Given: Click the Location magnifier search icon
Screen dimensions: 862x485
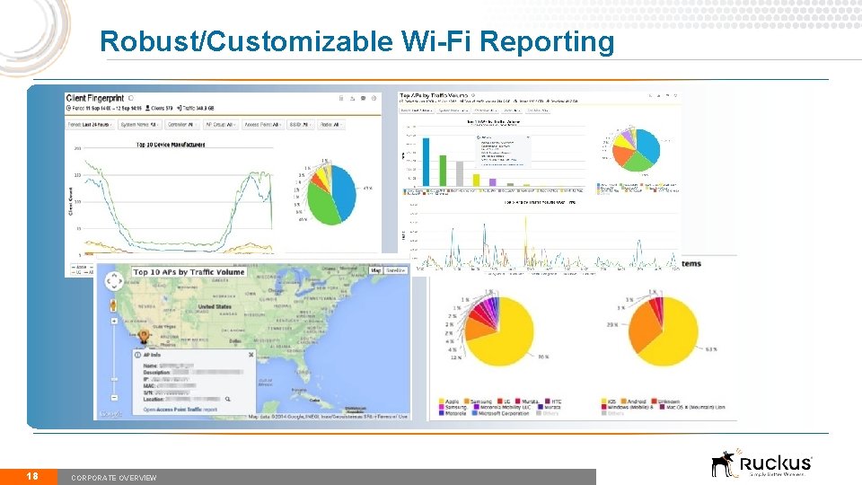Looking at the screenshot, I should pyautogui.click(x=227, y=399).
